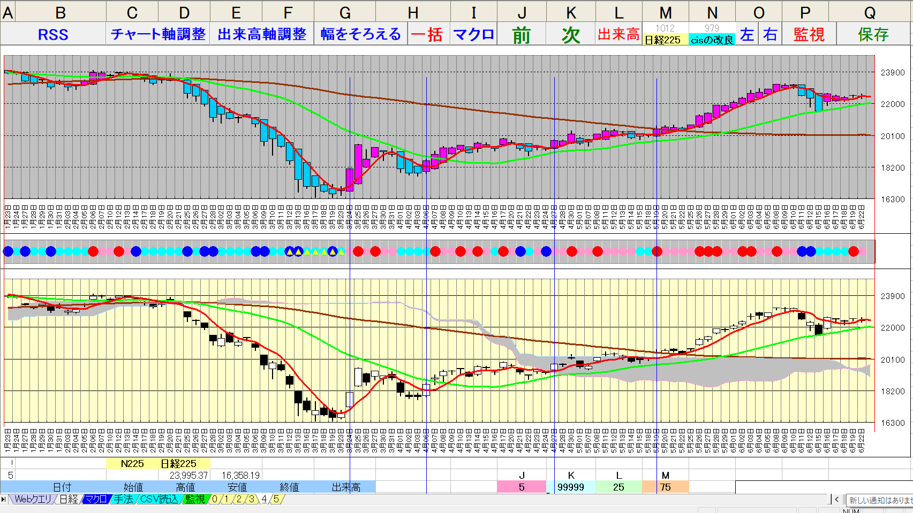Viewport: 913px width, 513px height.
Task: Select the 始値 header cell
Action: 133,487
